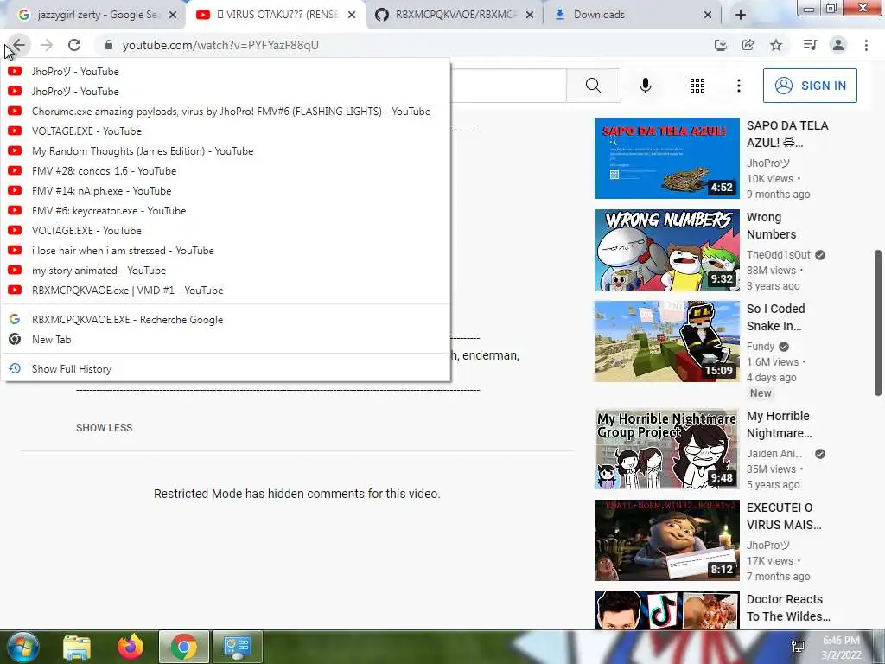Viewport: 885px width, 664px height.
Task: Close the jazzygirl zerty Google Search tab
Action: tap(173, 16)
